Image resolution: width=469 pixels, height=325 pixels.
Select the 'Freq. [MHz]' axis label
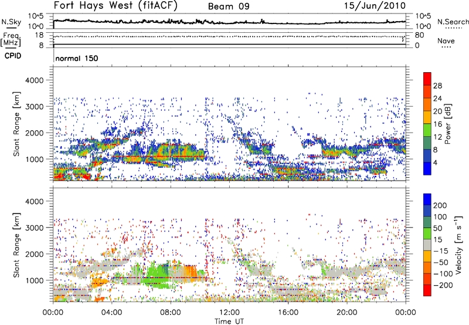pyautogui.click(x=11, y=40)
